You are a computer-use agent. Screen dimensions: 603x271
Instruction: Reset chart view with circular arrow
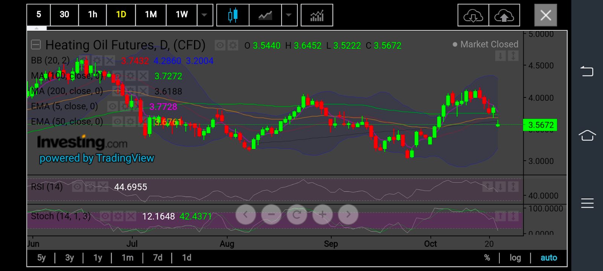(x=297, y=215)
